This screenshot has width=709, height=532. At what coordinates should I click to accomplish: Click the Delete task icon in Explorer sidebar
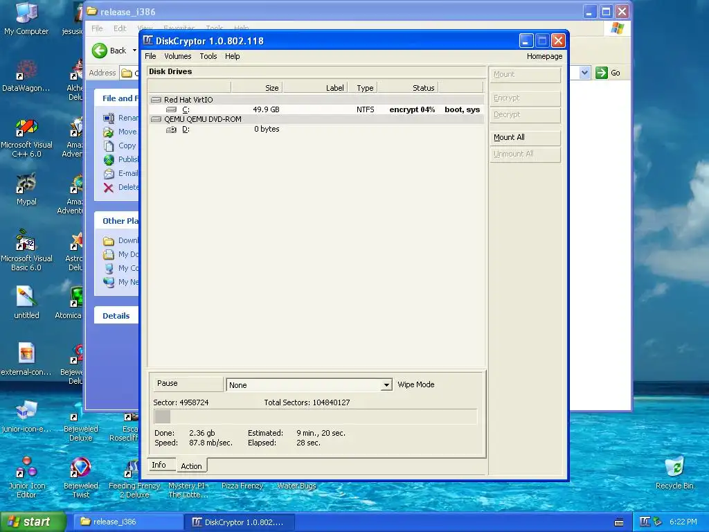109,187
